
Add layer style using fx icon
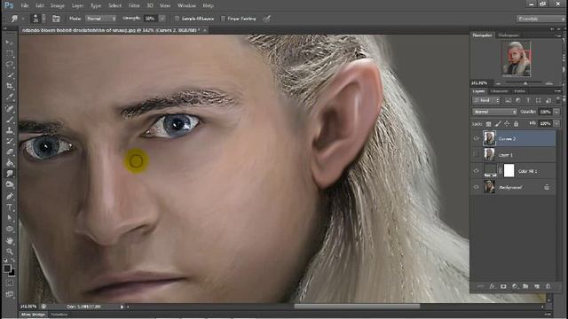click(492, 286)
